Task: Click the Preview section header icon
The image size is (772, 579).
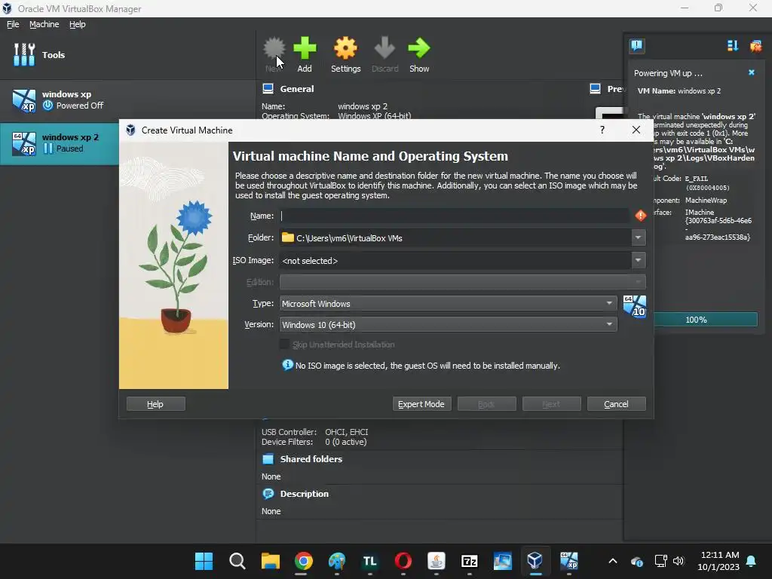Action: coord(595,89)
